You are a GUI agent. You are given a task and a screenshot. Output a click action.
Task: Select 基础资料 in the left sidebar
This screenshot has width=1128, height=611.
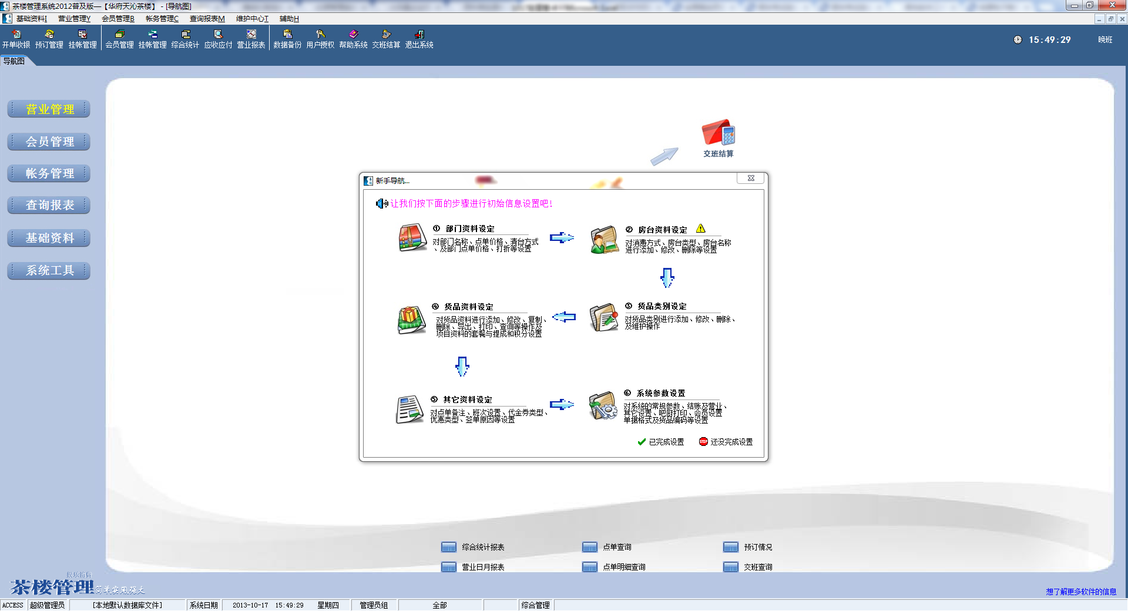[49, 238]
